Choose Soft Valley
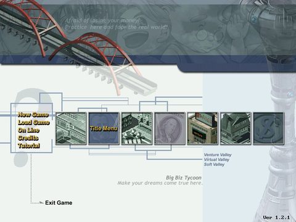 point(214,165)
